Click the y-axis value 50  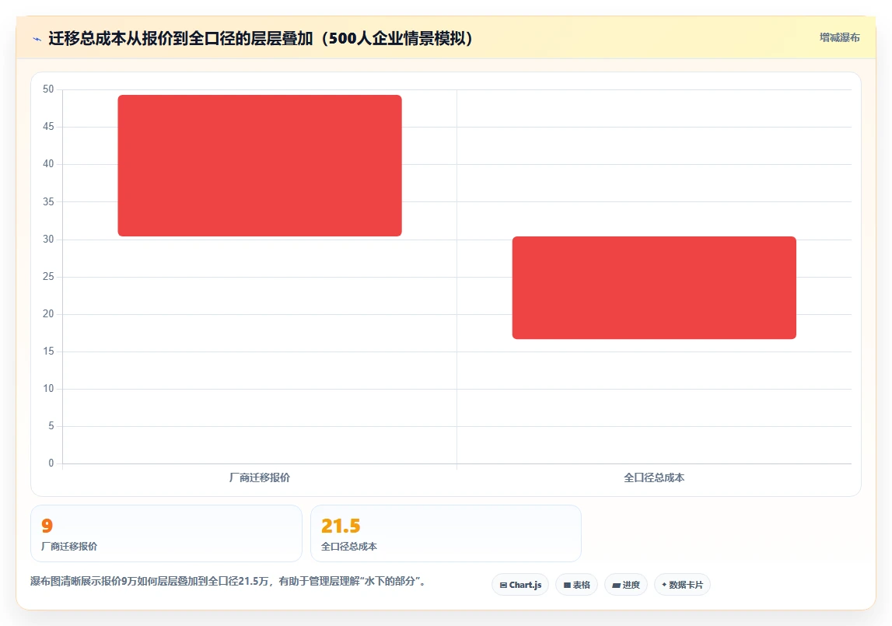48,89
